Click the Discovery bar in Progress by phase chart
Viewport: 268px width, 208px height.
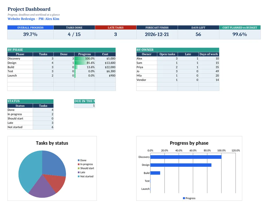[x=186, y=157]
